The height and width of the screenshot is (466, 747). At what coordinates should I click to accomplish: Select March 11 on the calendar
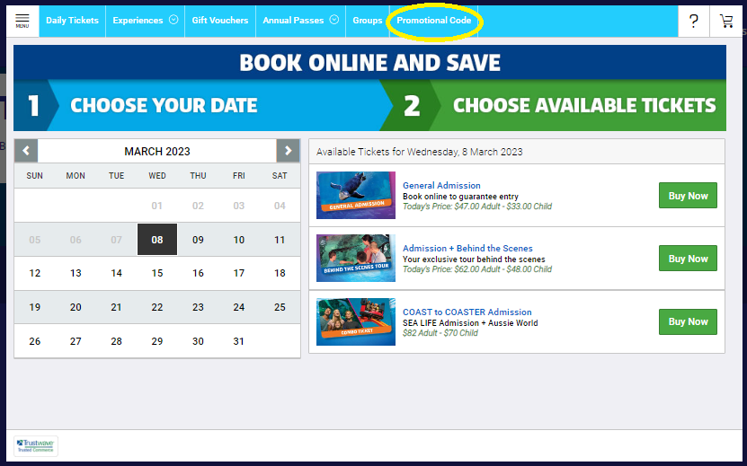tap(280, 240)
